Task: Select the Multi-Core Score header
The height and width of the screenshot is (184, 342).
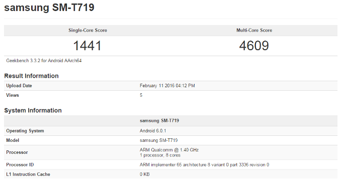Action: 254,30
